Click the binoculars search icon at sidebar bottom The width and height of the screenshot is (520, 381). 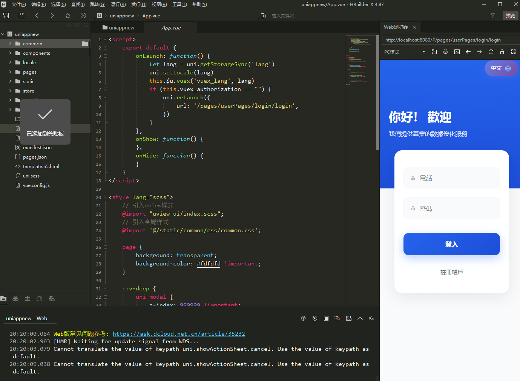(15, 299)
